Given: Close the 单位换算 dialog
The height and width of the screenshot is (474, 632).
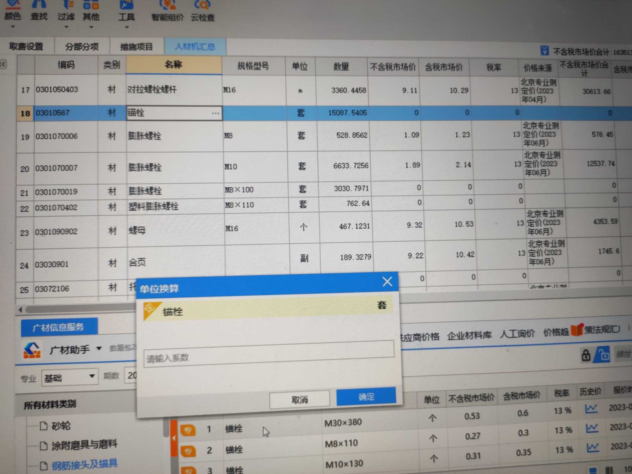Looking at the screenshot, I should [x=387, y=281].
